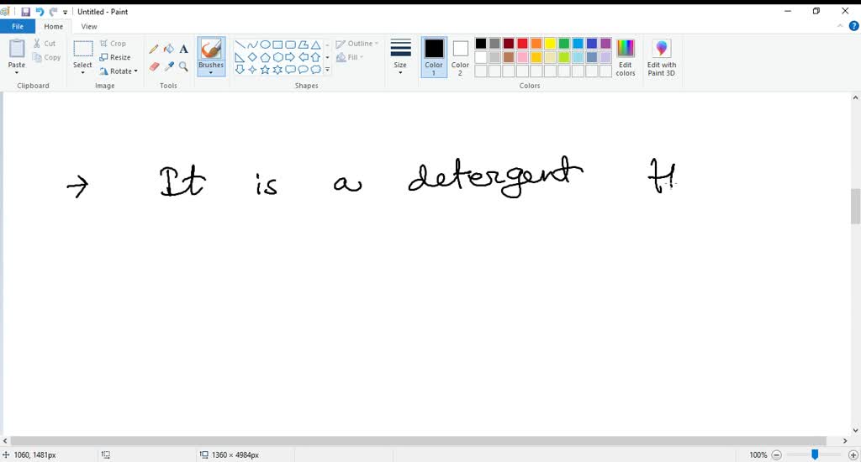The image size is (861, 462).
Task: Open the Rotate dropdown menu
Action: point(119,71)
